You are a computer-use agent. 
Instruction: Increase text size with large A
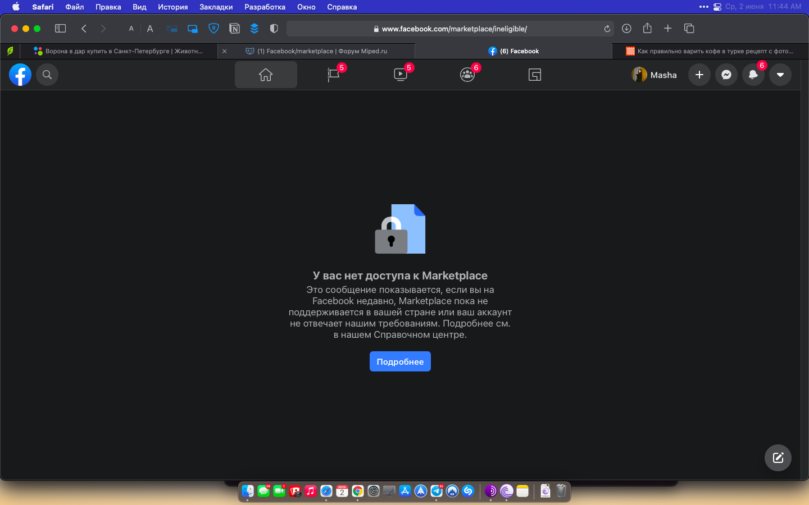pos(150,29)
